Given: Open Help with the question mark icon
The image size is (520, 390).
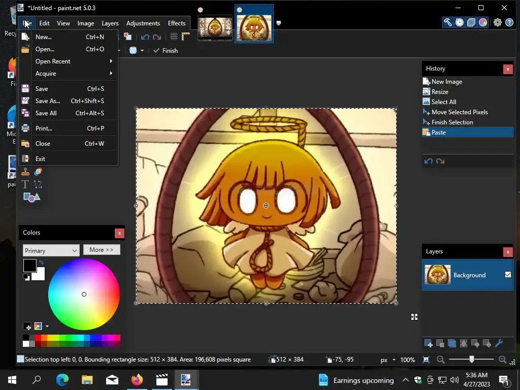Looking at the screenshot, I should (x=509, y=22).
